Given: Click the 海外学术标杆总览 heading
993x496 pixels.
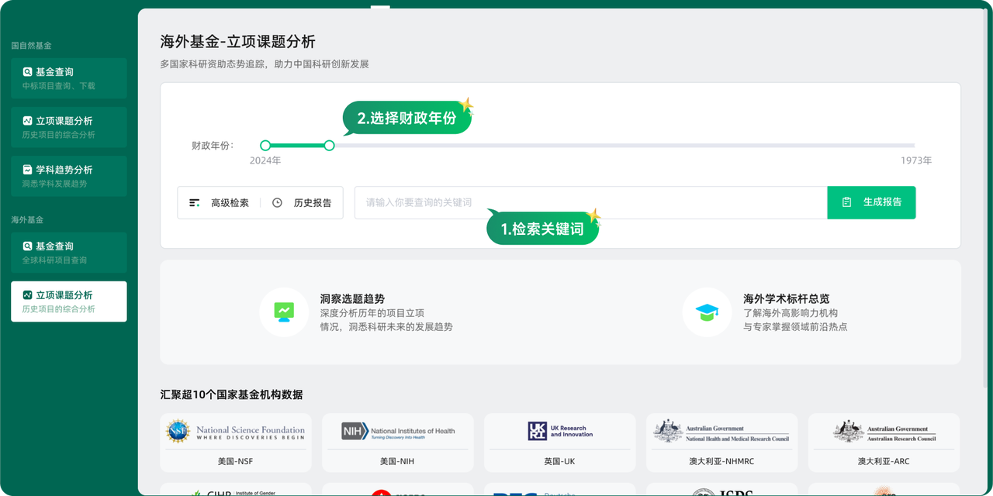Looking at the screenshot, I should 786,299.
